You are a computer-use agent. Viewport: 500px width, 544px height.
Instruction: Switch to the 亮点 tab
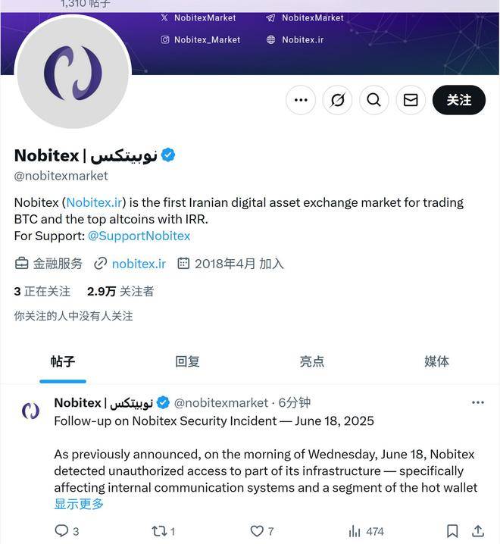click(x=312, y=361)
